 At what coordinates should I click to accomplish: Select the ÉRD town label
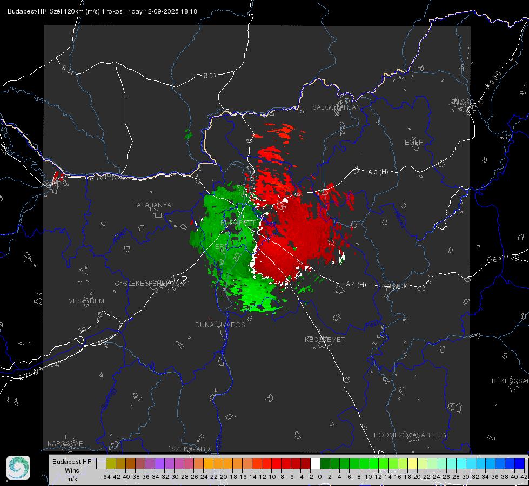(x=221, y=247)
